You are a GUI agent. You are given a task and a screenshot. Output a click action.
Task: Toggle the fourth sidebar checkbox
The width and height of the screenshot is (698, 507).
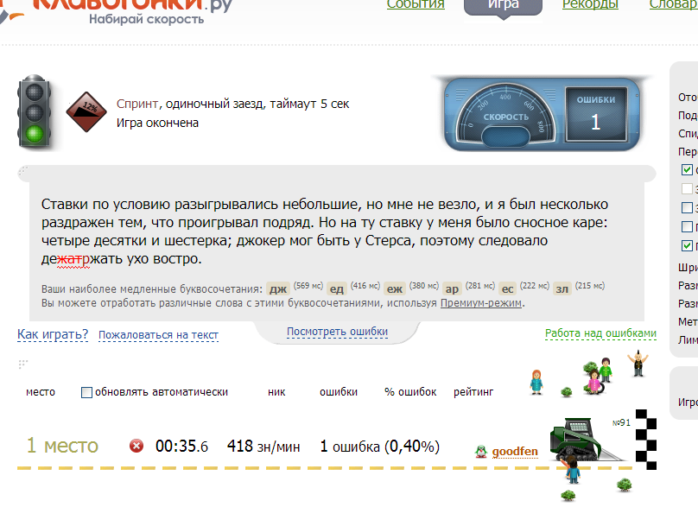pyautogui.click(x=687, y=226)
